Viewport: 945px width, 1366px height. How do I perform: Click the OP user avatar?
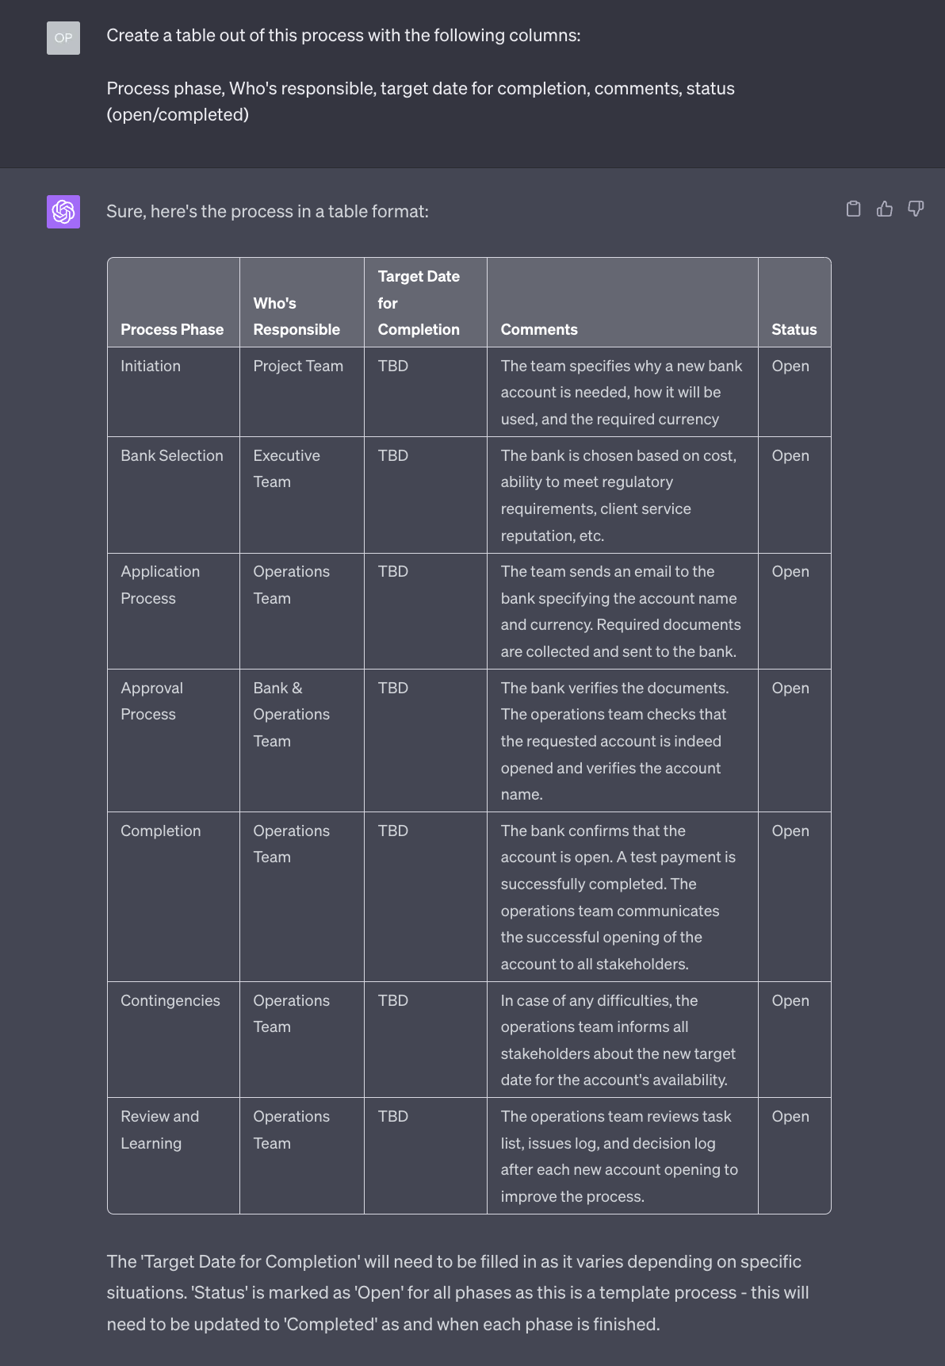(x=63, y=38)
